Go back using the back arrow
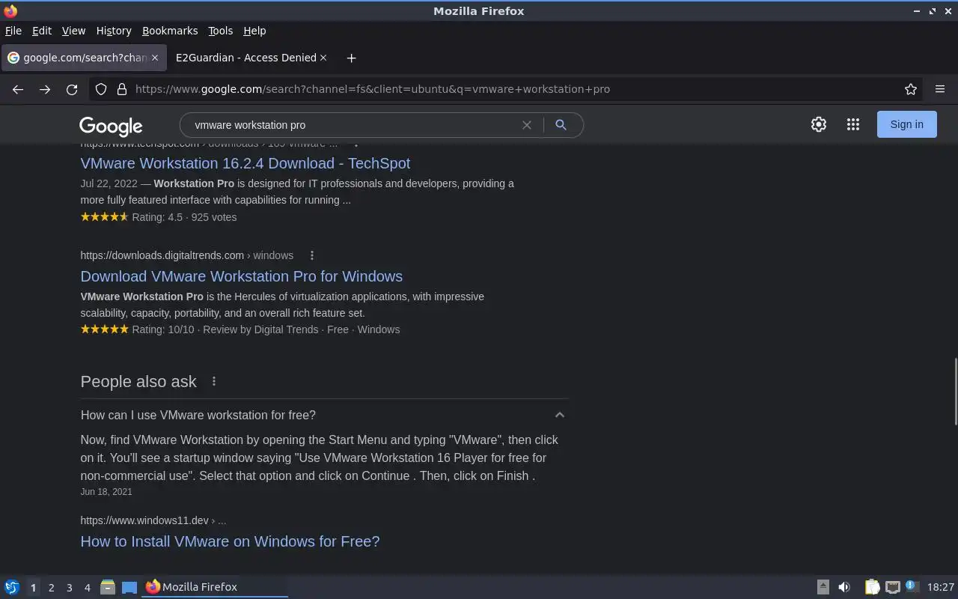 click(x=18, y=89)
